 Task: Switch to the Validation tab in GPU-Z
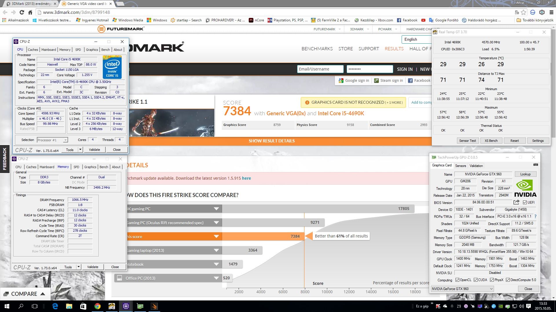476,166
